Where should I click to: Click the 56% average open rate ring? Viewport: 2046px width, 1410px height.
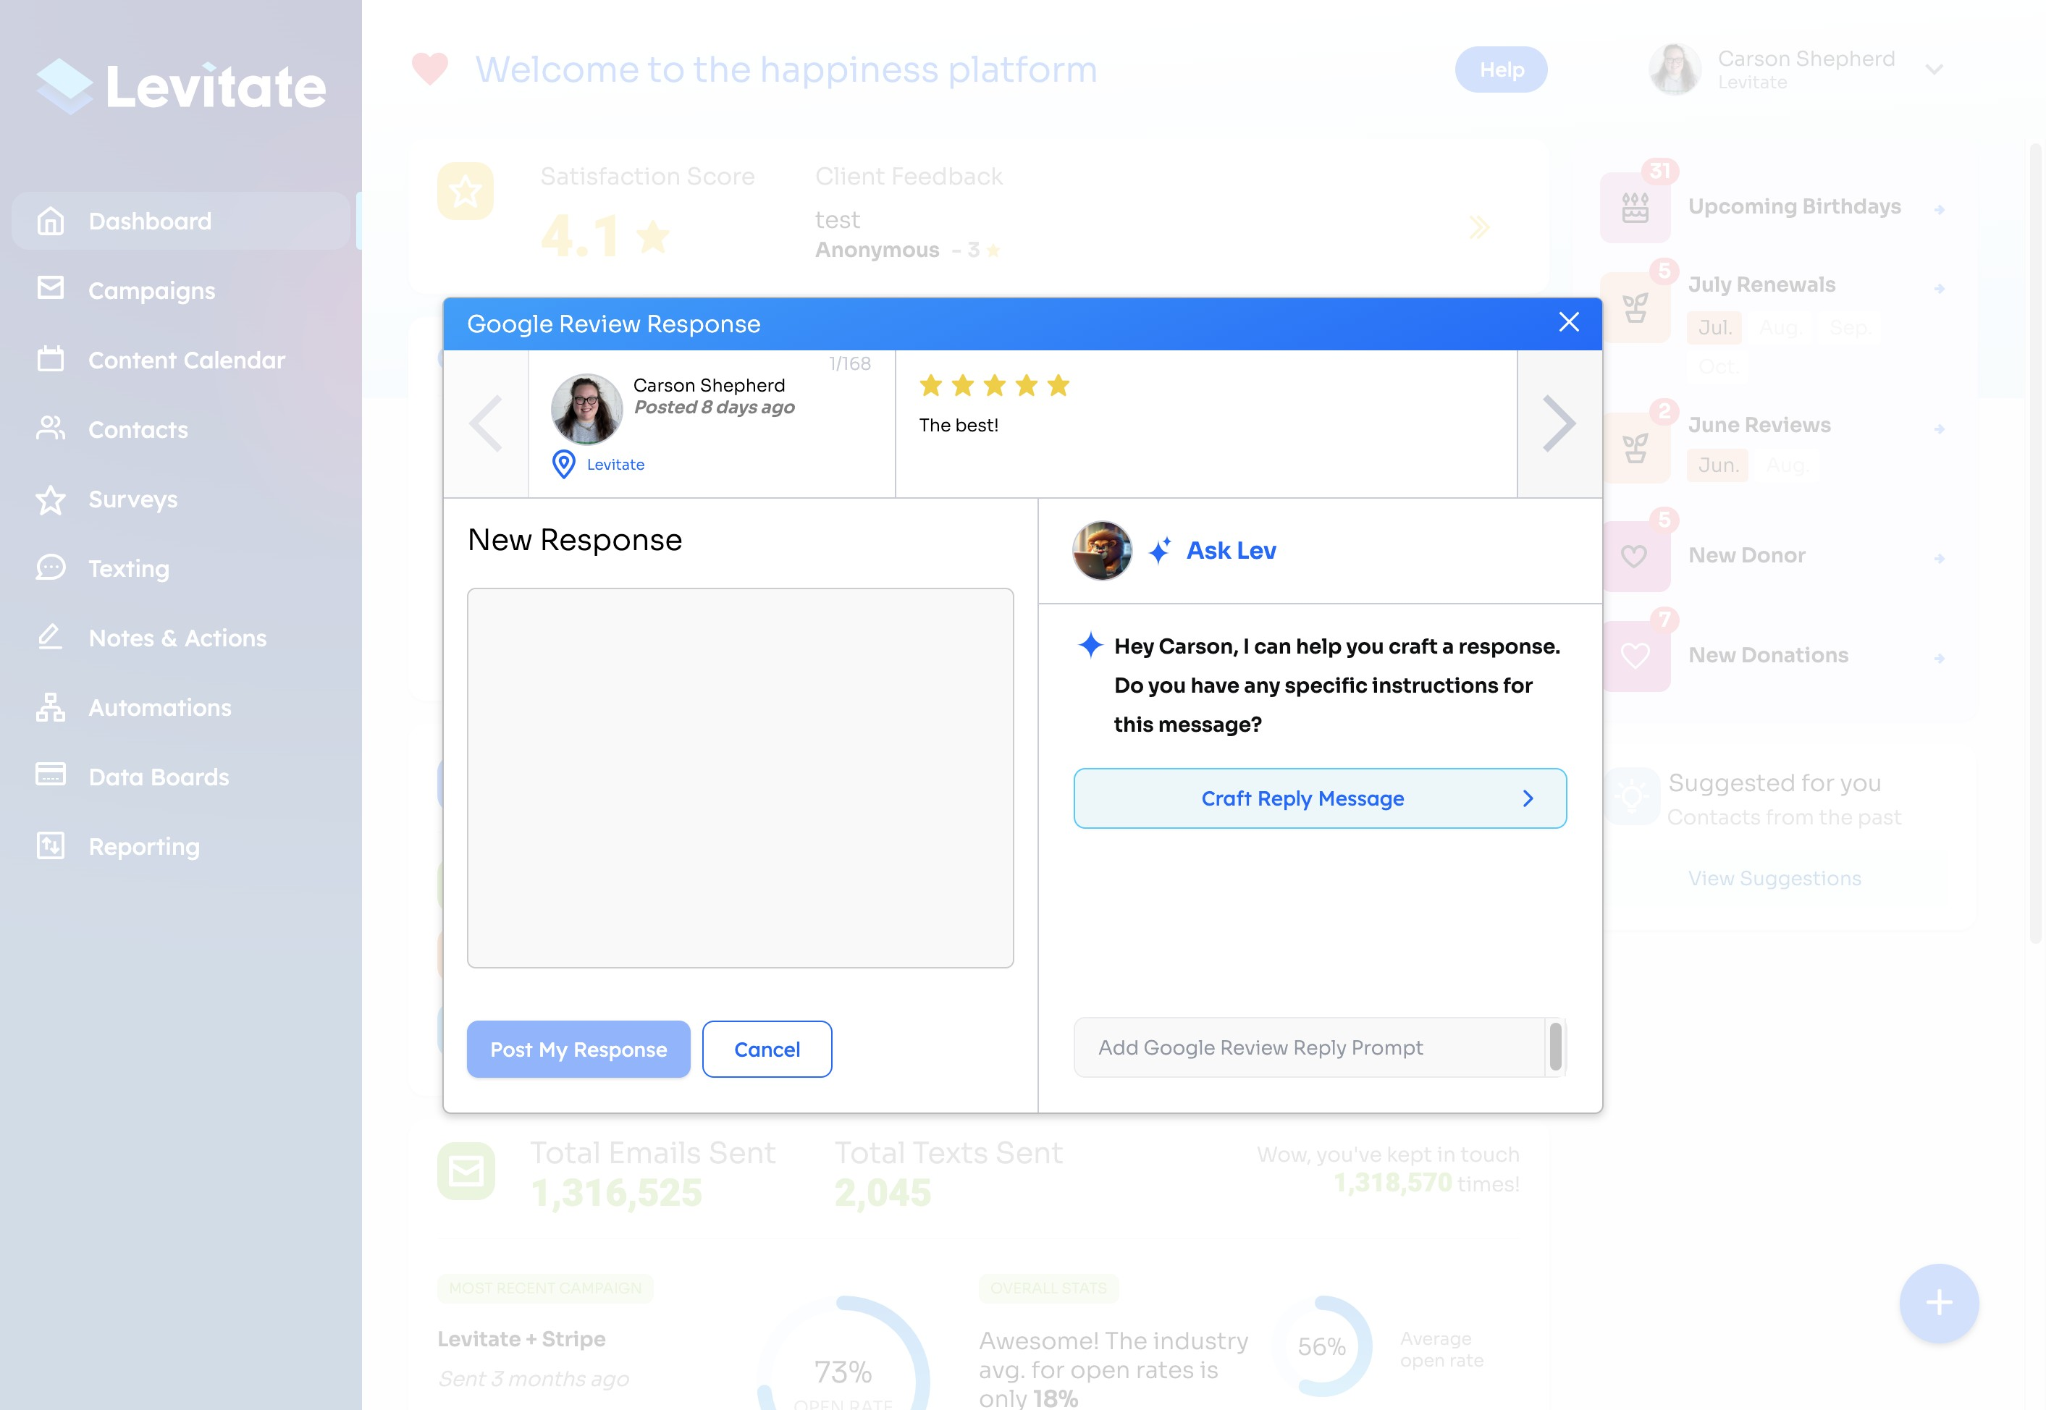[1321, 1346]
